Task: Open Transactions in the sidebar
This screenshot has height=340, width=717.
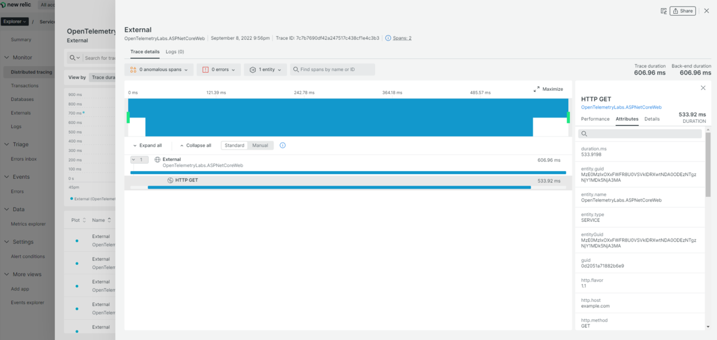Action: click(24, 85)
